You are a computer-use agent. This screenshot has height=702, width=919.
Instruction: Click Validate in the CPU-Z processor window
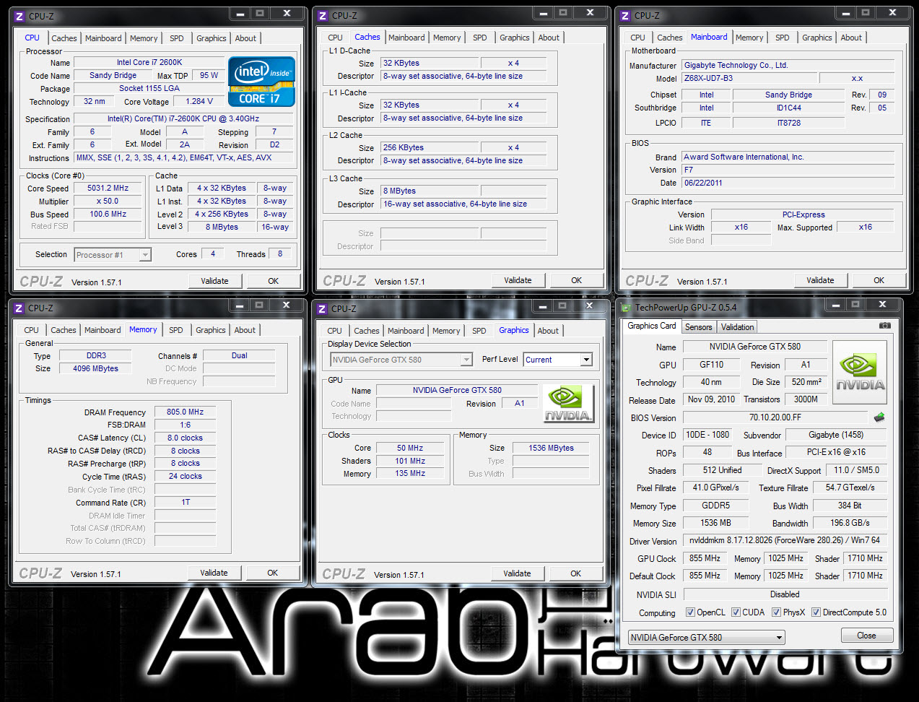tap(214, 281)
